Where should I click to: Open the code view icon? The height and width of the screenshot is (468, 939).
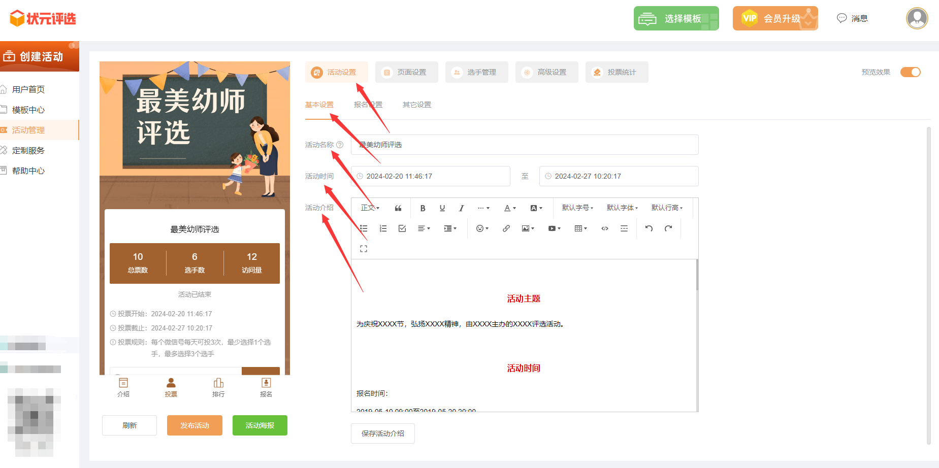[605, 228]
